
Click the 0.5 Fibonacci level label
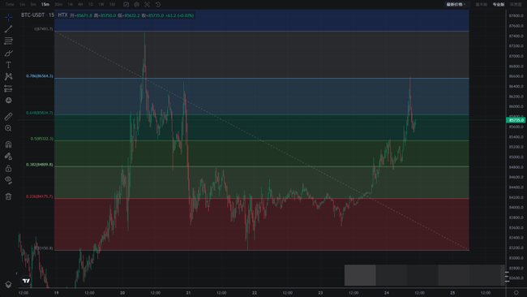41,139
